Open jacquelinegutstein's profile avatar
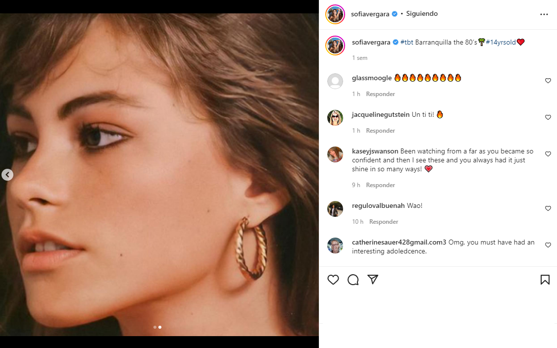 335,117
